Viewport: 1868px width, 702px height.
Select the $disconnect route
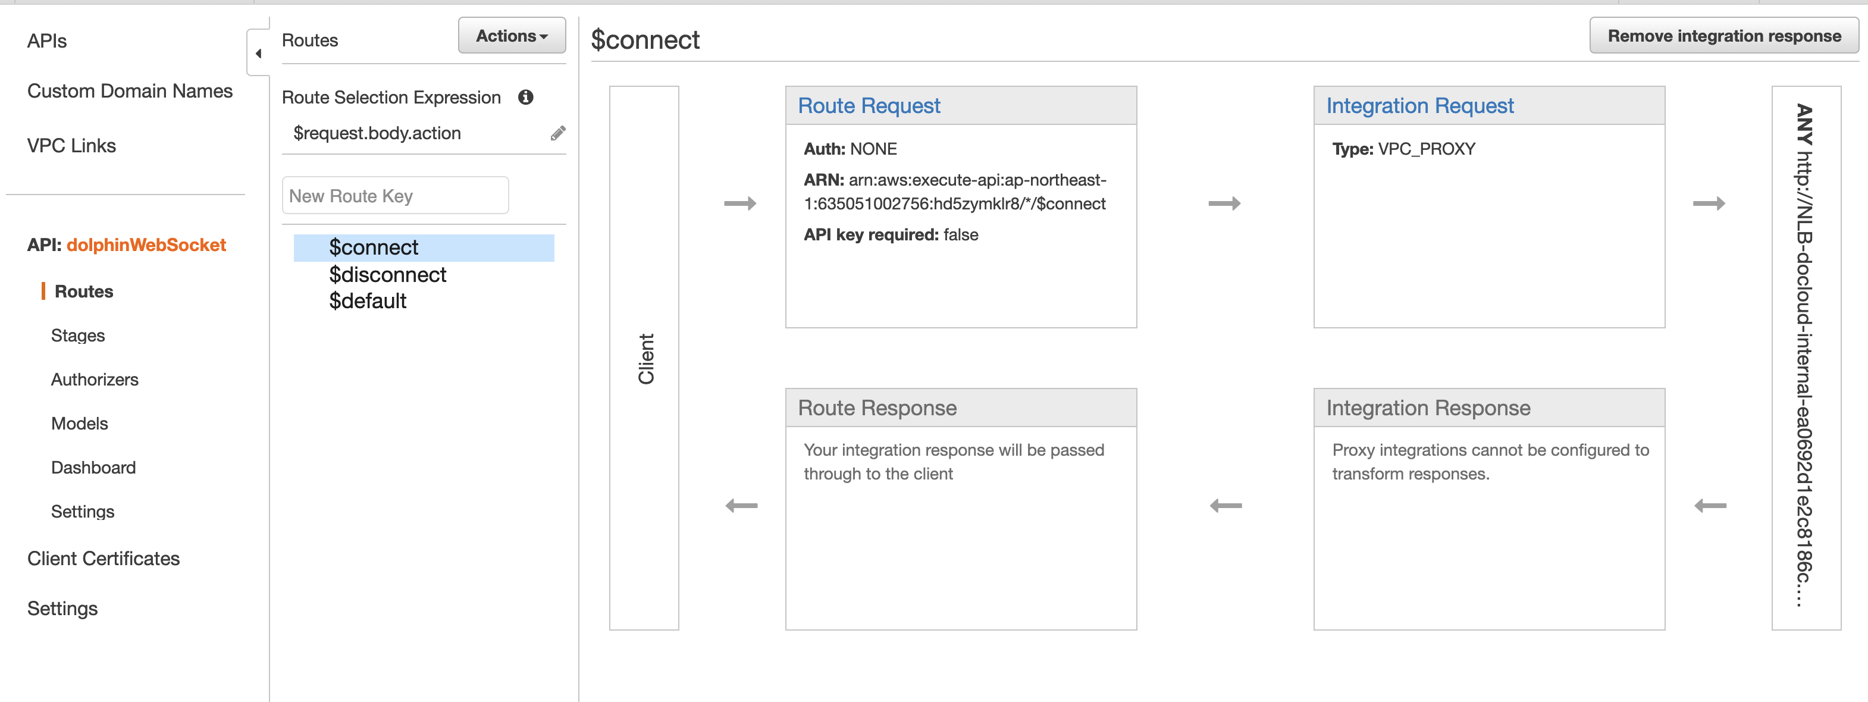(387, 275)
